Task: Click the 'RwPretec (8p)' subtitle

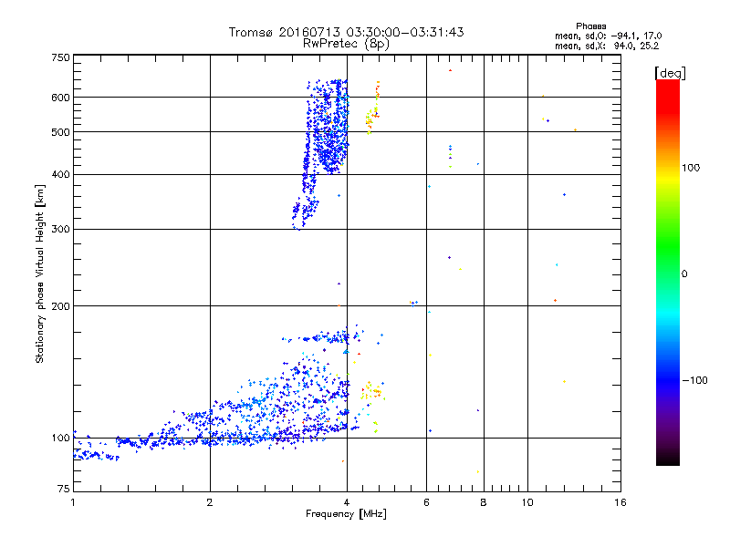Action: pyautogui.click(x=346, y=44)
